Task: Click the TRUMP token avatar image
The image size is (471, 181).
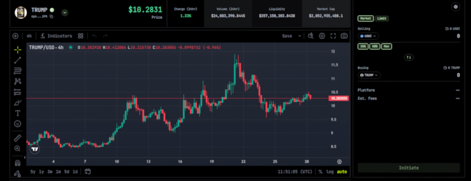Action: (21, 12)
